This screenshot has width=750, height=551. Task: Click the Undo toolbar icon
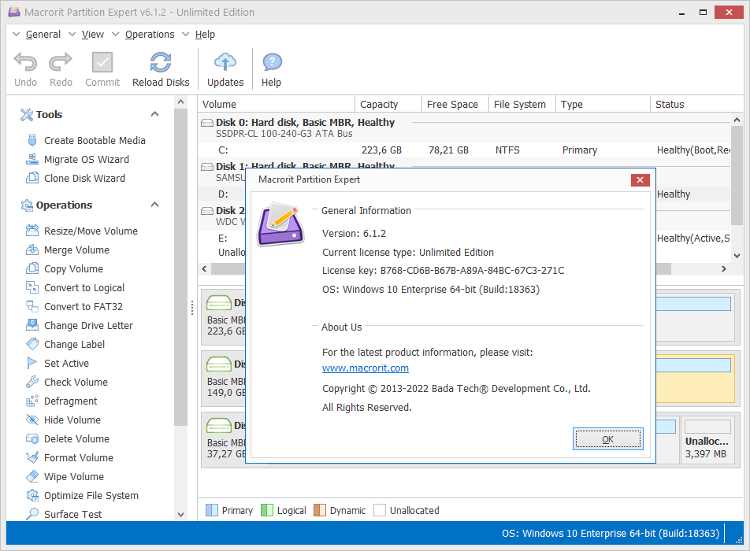(x=25, y=62)
